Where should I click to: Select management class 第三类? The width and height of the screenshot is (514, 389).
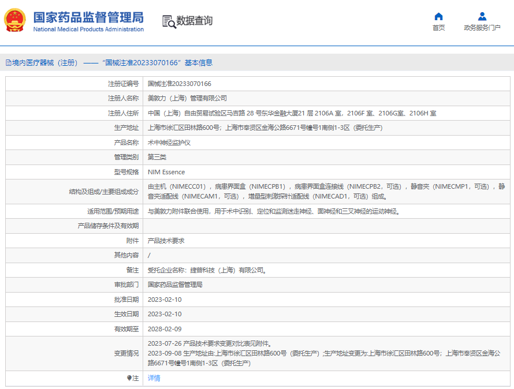point(157,157)
